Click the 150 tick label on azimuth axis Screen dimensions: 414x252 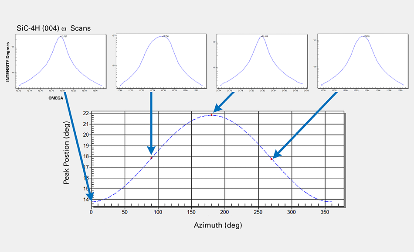click(191, 212)
